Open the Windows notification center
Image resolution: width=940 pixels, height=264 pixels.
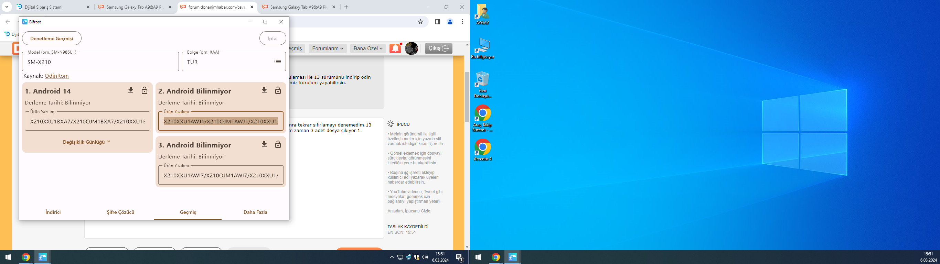(459, 257)
